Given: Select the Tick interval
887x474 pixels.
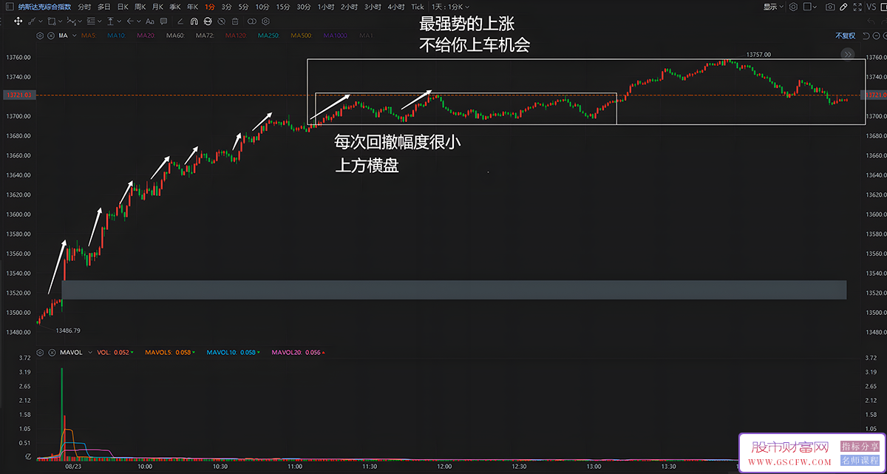Looking at the screenshot, I should pyautogui.click(x=418, y=7).
